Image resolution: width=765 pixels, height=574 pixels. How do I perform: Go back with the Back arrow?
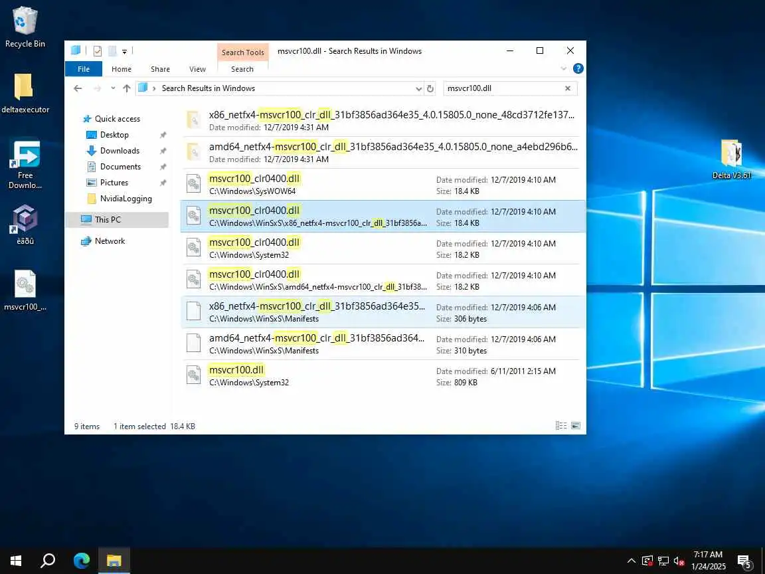pos(78,88)
